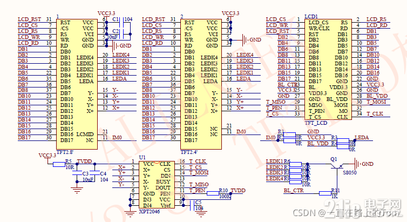Click the LEDA net label beside R3
The height and width of the screenshot is (222, 407).
pyautogui.click(x=362, y=138)
